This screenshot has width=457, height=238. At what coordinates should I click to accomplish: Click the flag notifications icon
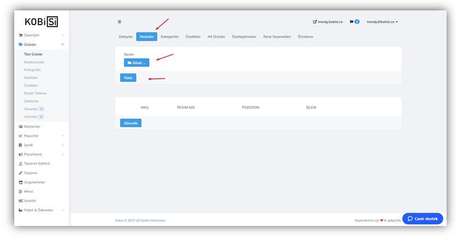[x=352, y=22]
